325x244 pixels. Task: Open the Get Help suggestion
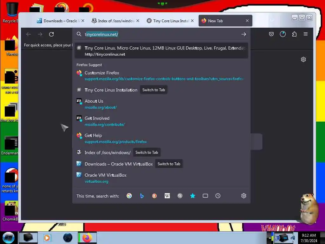[161, 139]
